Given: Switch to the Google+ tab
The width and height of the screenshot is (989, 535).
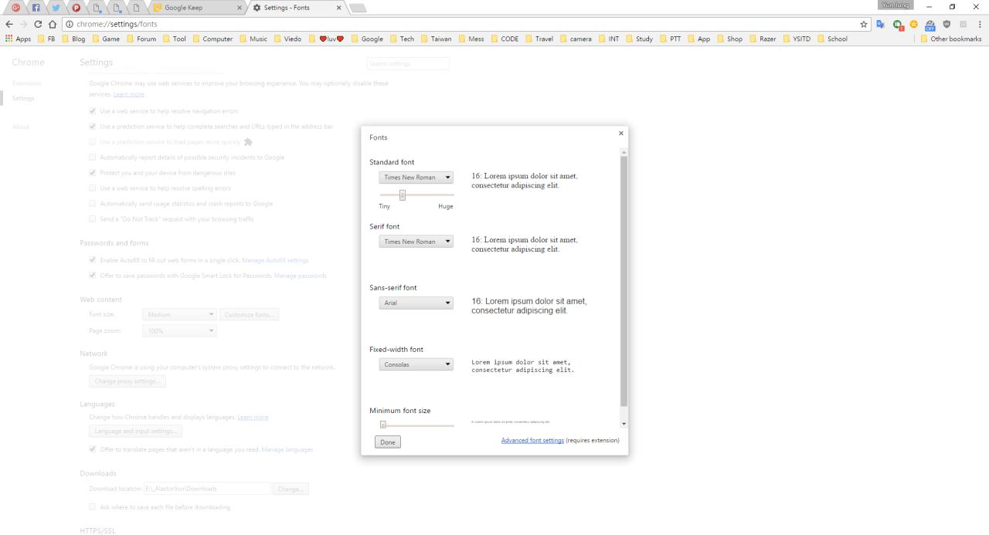Looking at the screenshot, I should click(15, 8).
